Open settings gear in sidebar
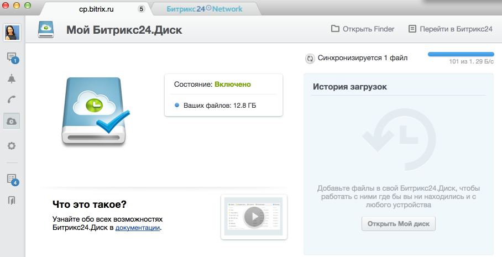Screen dimensions: 502x257 [x=12, y=146]
